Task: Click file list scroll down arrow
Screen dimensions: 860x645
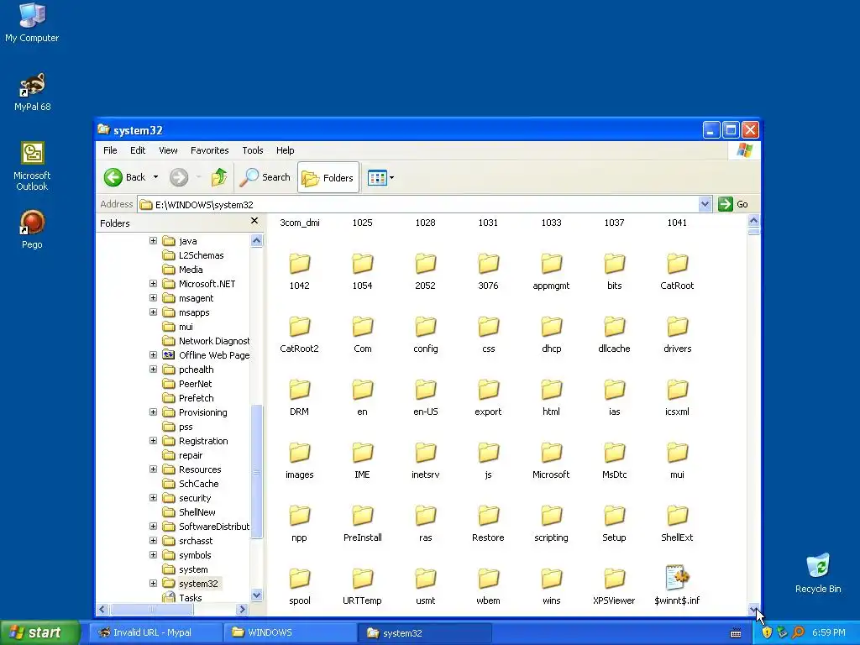Action: (x=753, y=610)
